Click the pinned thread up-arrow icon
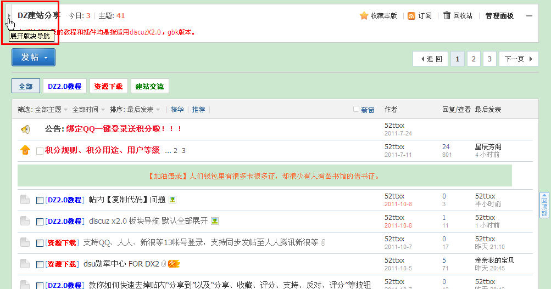 click(x=25, y=150)
